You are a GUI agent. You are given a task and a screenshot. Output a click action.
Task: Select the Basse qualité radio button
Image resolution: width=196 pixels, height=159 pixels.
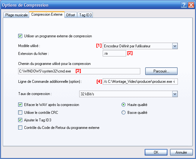click(x=123, y=112)
